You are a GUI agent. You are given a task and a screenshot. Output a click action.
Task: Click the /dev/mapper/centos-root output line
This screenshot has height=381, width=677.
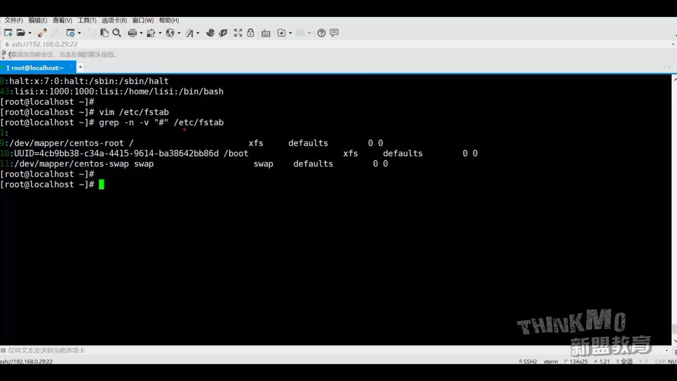tap(191, 143)
